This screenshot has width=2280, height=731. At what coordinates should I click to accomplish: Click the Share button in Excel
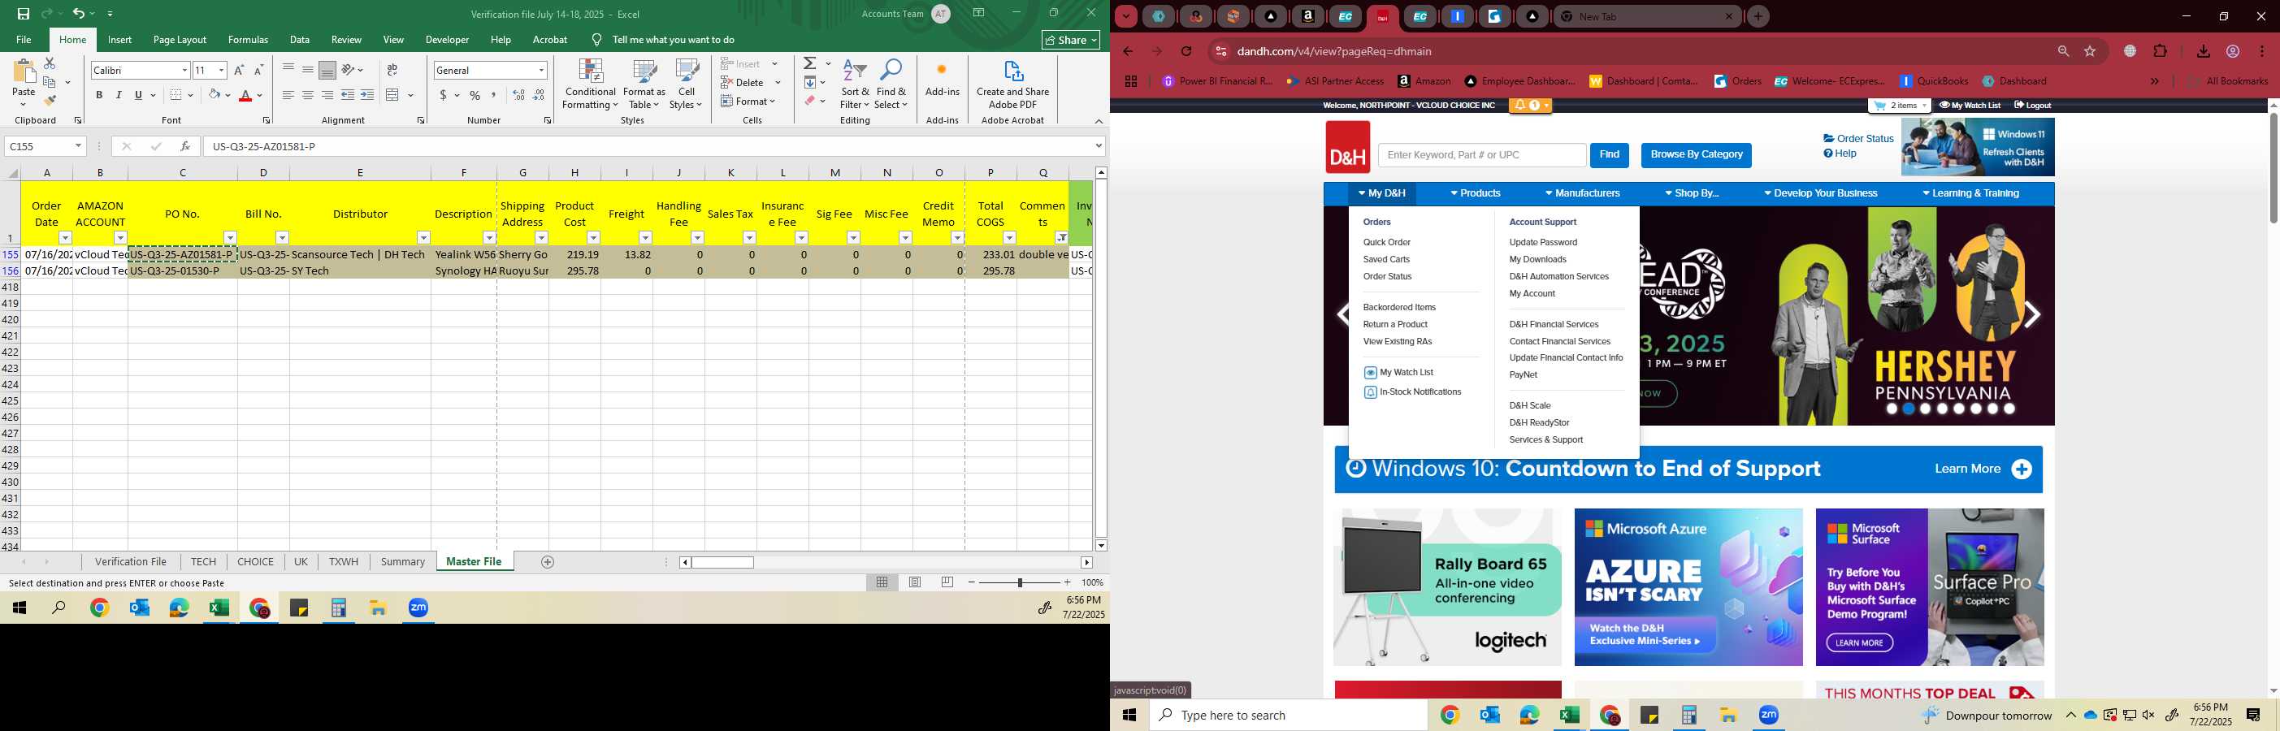point(1071,40)
